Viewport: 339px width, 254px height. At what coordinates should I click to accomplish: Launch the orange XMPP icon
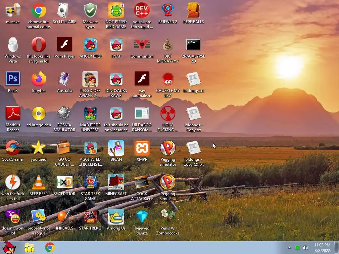pyautogui.click(x=142, y=148)
